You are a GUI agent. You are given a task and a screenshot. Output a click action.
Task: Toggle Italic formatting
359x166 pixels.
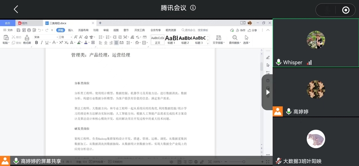coord(42,42)
